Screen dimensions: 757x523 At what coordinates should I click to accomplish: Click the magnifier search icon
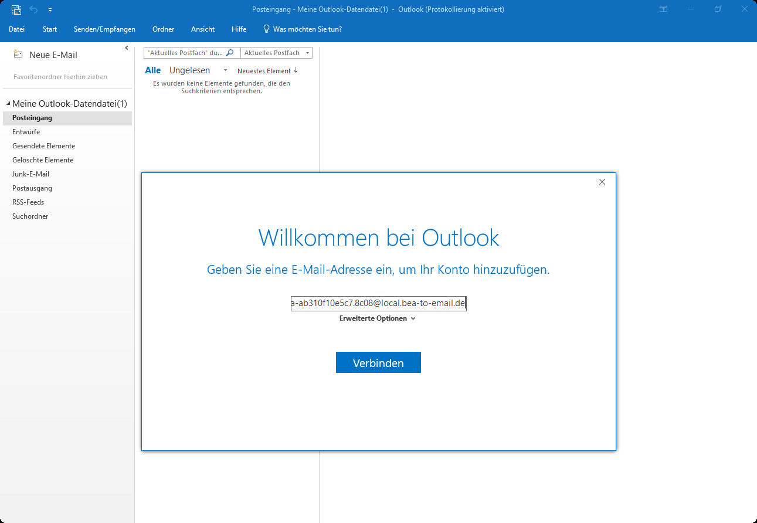[230, 53]
